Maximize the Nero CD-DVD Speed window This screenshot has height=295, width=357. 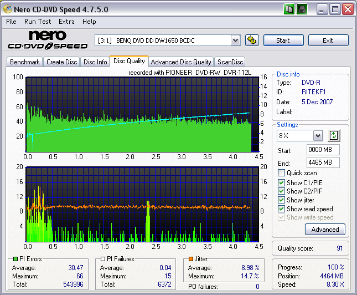[335, 9]
